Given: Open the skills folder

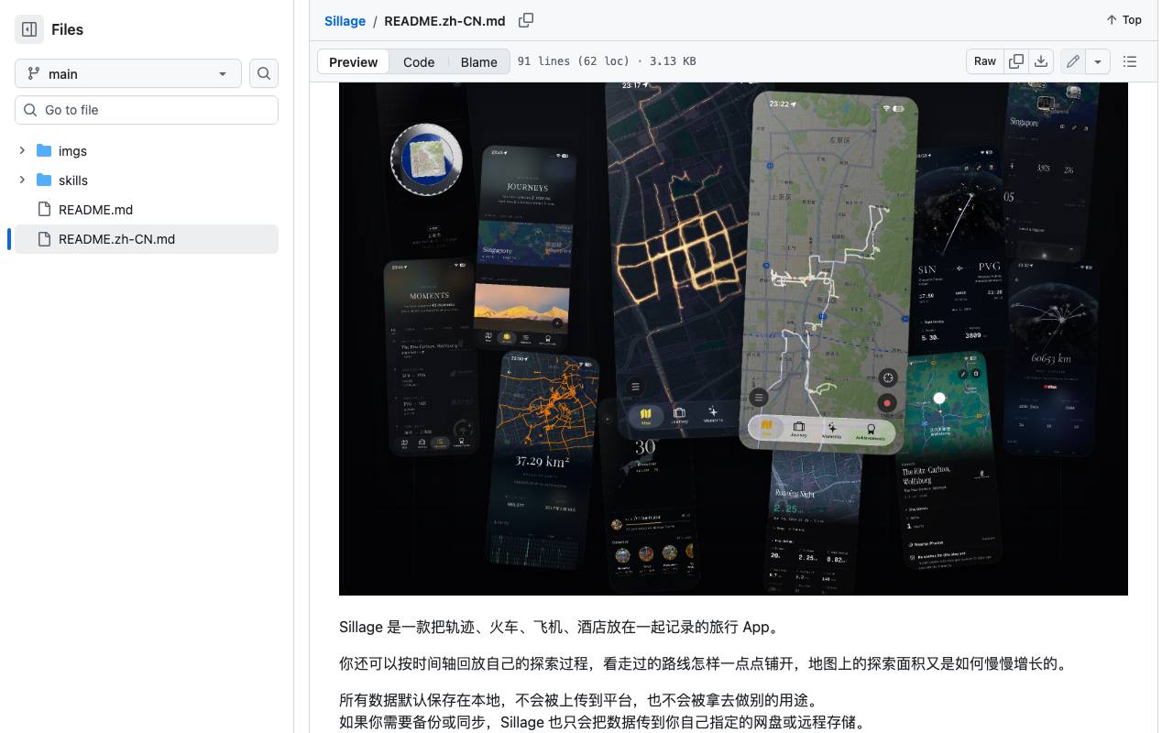Looking at the screenshot, I should pos(73,181).
